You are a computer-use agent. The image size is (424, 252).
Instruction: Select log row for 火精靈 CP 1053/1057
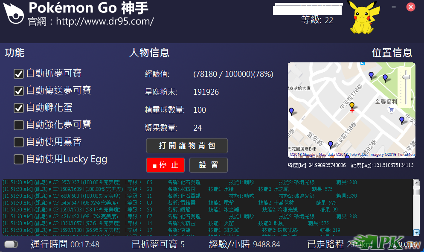tap(166, 223)
